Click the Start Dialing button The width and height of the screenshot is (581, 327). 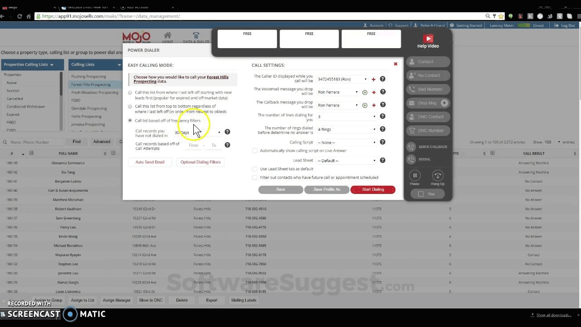pos(373,189)
